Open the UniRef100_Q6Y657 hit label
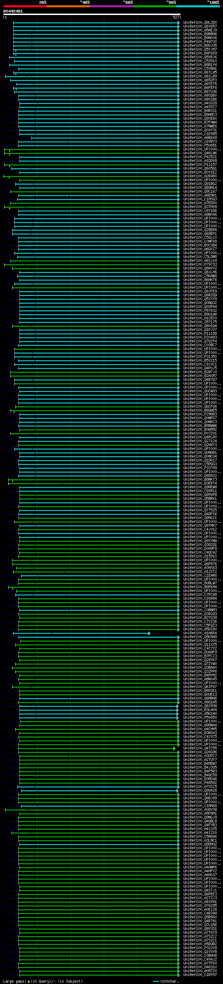This screenshot has height=984, width=223. (x=200, y=27)
